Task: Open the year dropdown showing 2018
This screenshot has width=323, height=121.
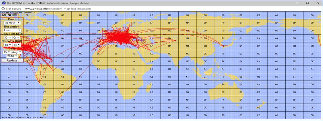Action: point(12,56)
